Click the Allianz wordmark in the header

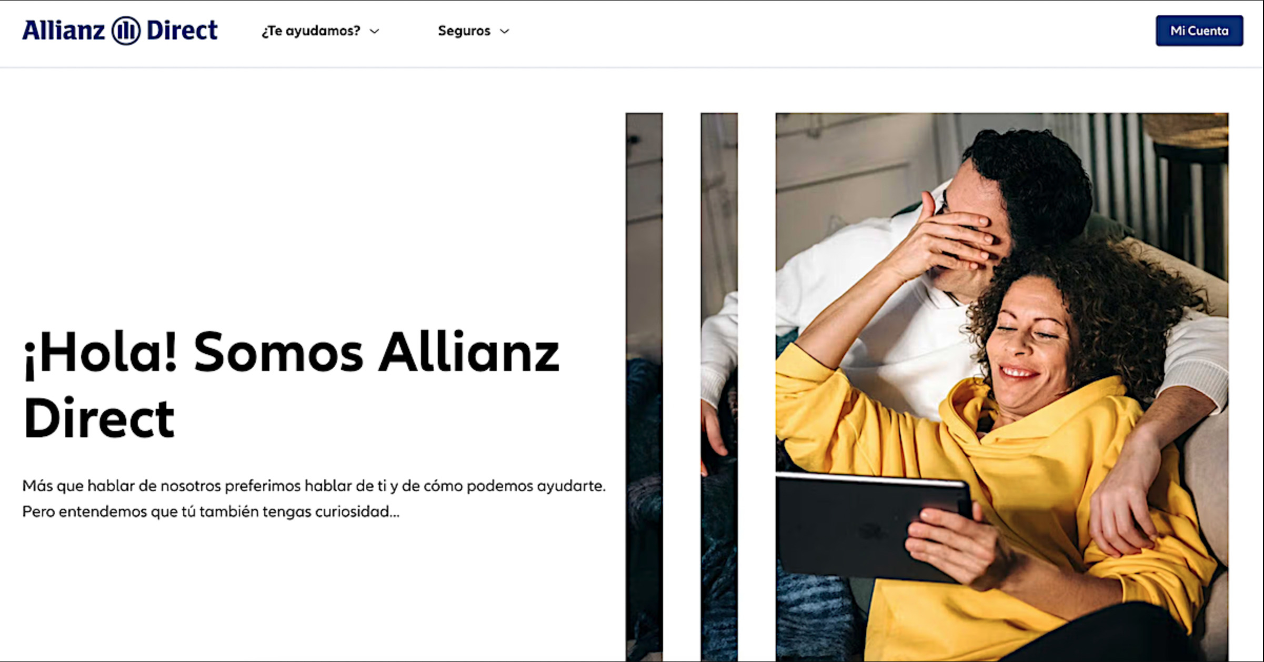[64, 31]
